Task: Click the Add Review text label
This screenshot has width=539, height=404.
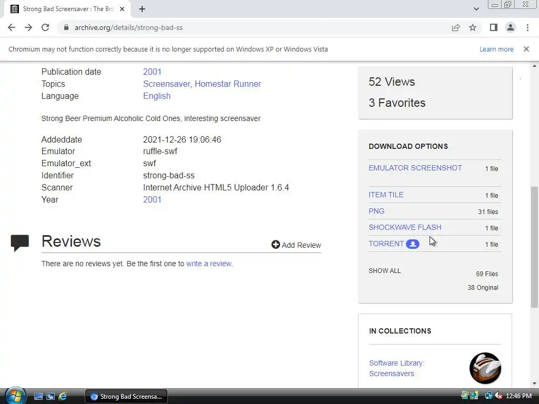Action: tap(302, 245)
